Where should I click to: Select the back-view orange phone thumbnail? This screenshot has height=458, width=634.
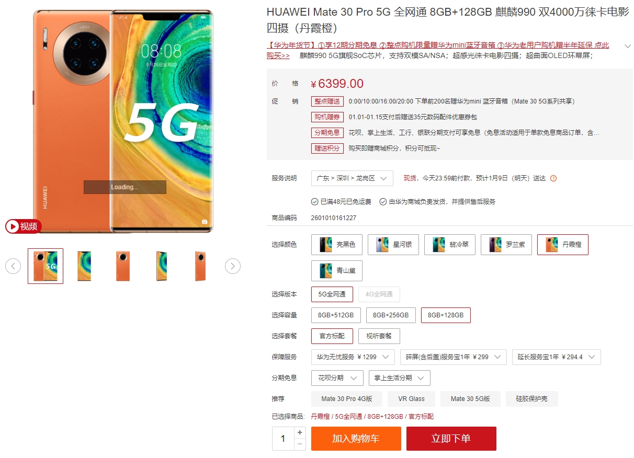pyautogui.click(x=123, y=266)
